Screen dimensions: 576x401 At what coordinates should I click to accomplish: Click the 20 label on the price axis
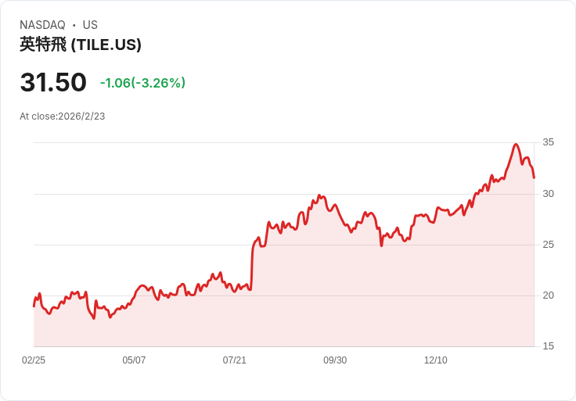[549, 295]
